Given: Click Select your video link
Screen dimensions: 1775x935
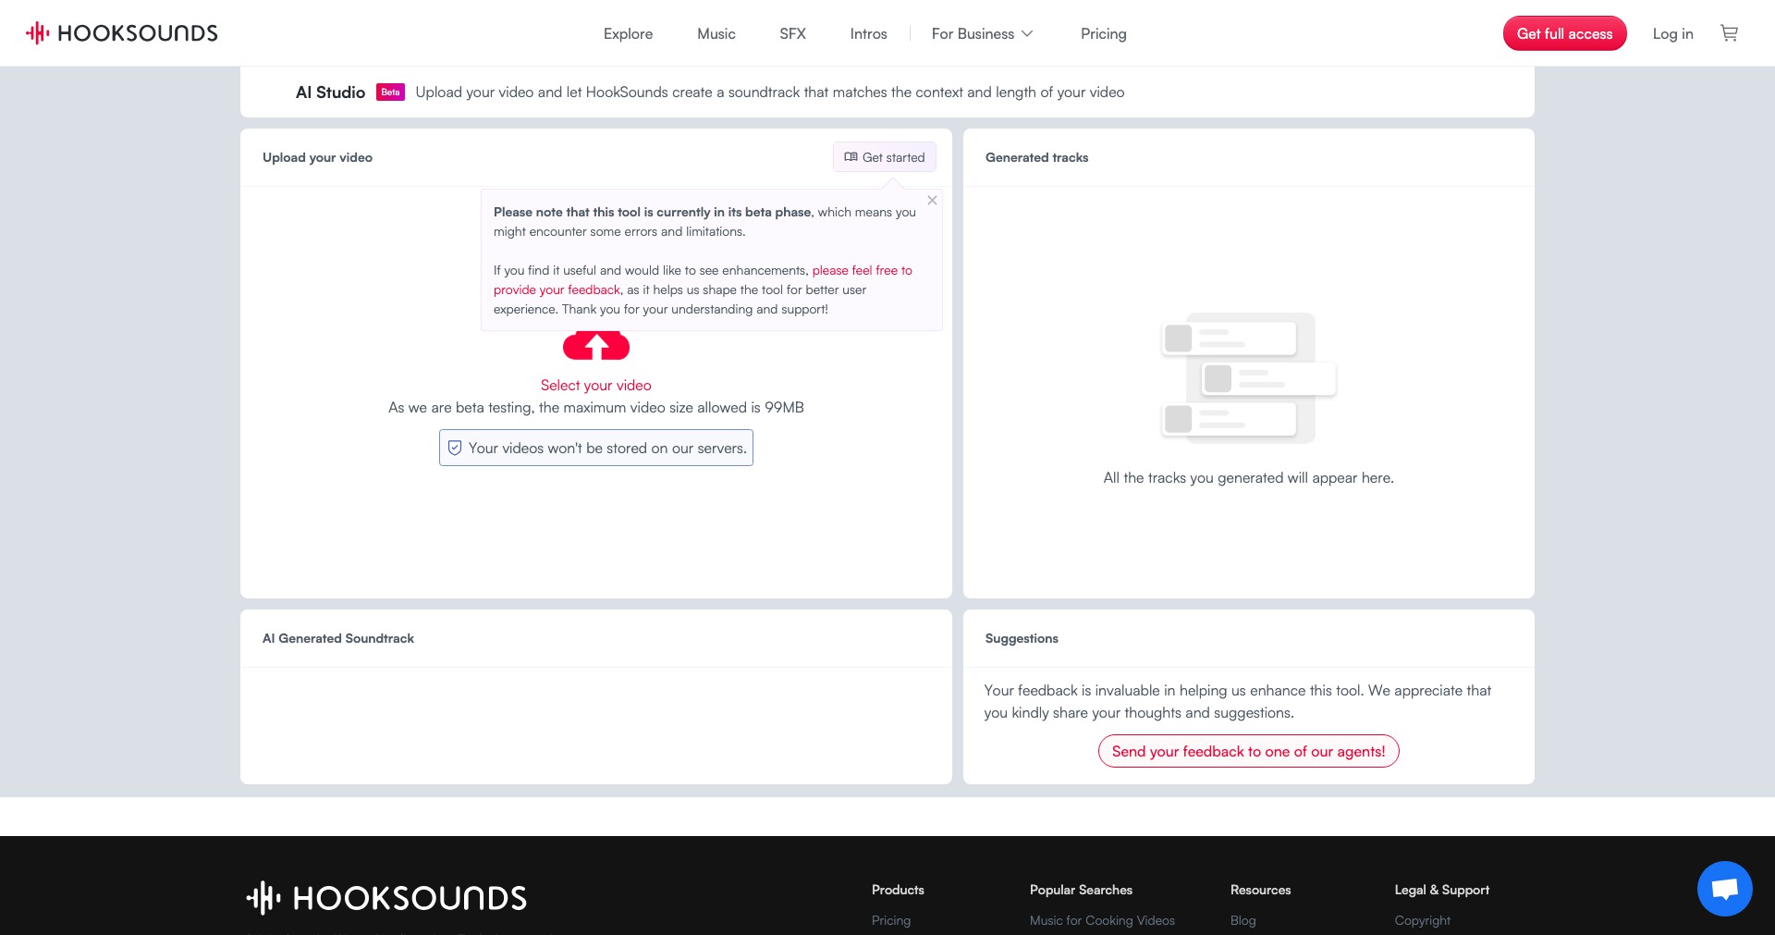Looking at the screenshot, I should (596, 385).
